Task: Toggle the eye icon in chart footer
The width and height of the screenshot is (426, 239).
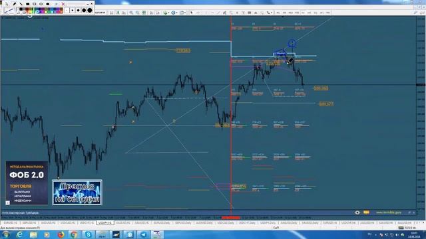Action: pyautogui.click(x=357, y=212)
